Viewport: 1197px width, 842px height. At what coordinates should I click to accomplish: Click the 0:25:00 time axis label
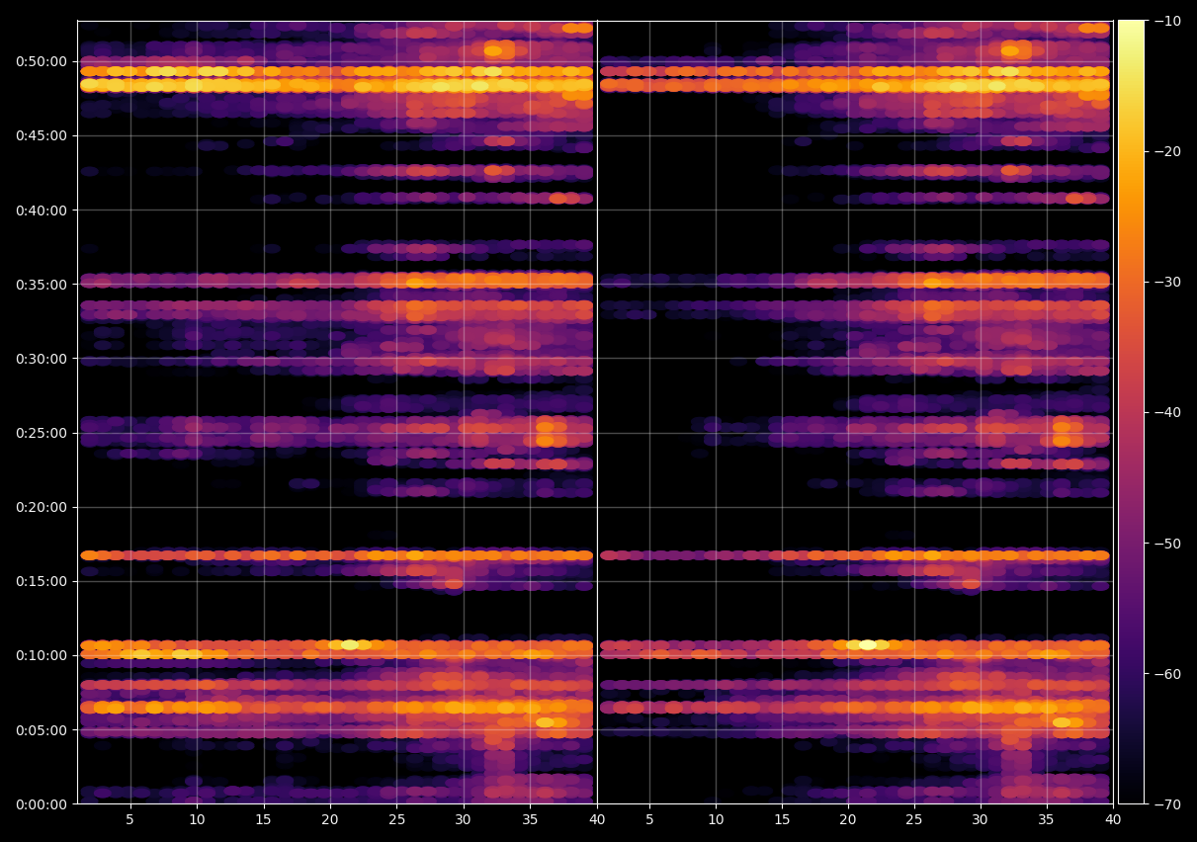tap(42, 433)
